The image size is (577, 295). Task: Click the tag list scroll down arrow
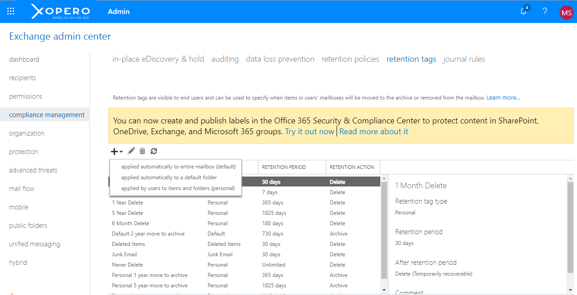click(384, 290)
